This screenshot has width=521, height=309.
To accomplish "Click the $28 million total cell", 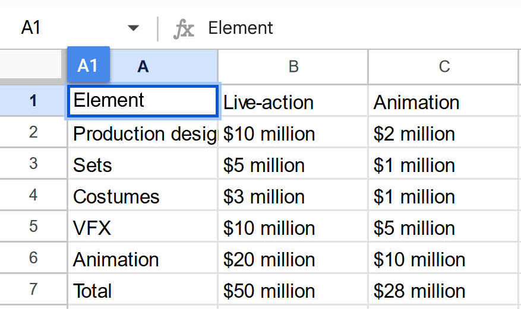I will coord(444,291).
